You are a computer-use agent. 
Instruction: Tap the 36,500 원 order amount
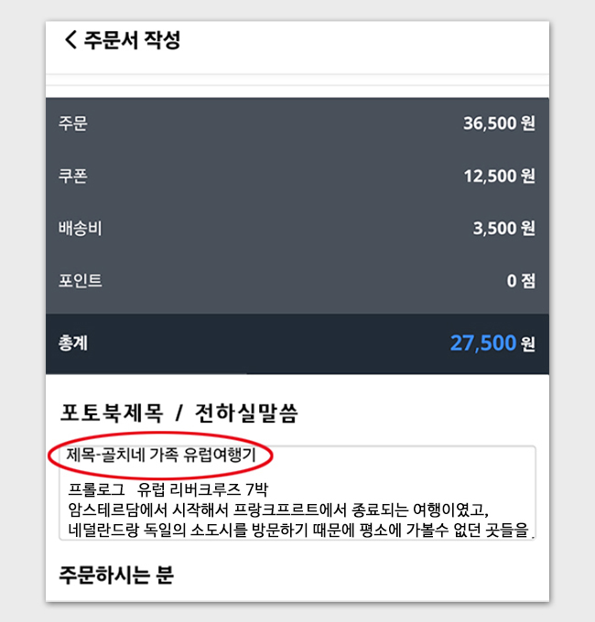[x=499, y=123]
